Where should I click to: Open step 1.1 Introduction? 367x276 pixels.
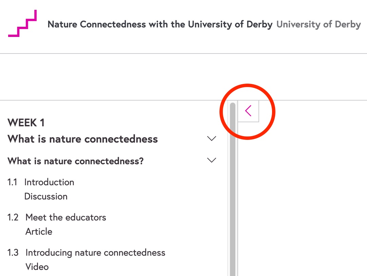tap(49, 182)
